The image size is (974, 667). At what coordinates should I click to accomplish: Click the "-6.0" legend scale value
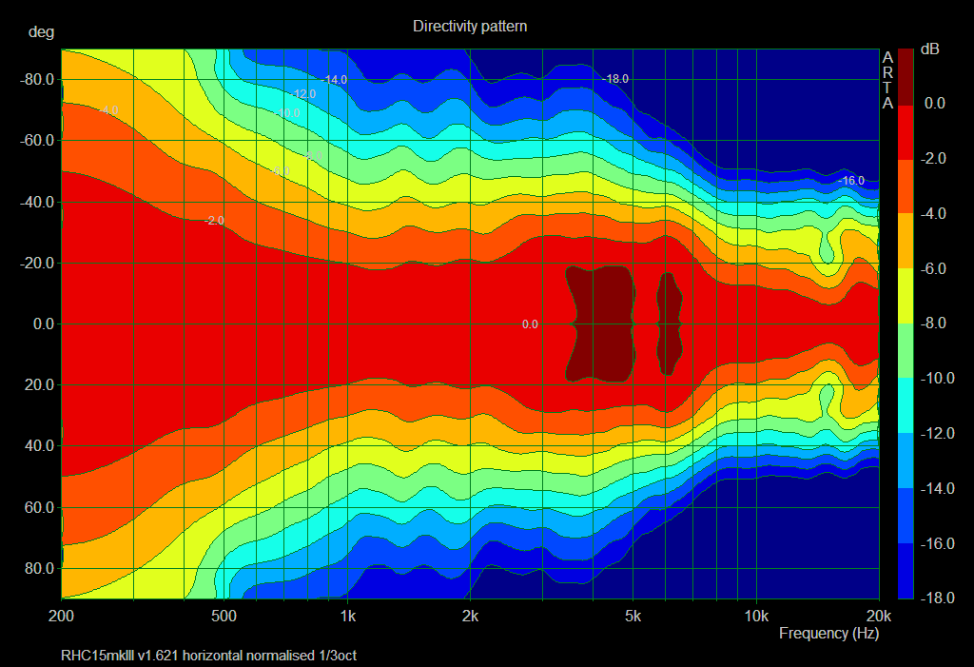click(933, 268)
